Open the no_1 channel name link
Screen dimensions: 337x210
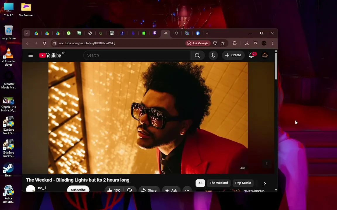(42, 188)
